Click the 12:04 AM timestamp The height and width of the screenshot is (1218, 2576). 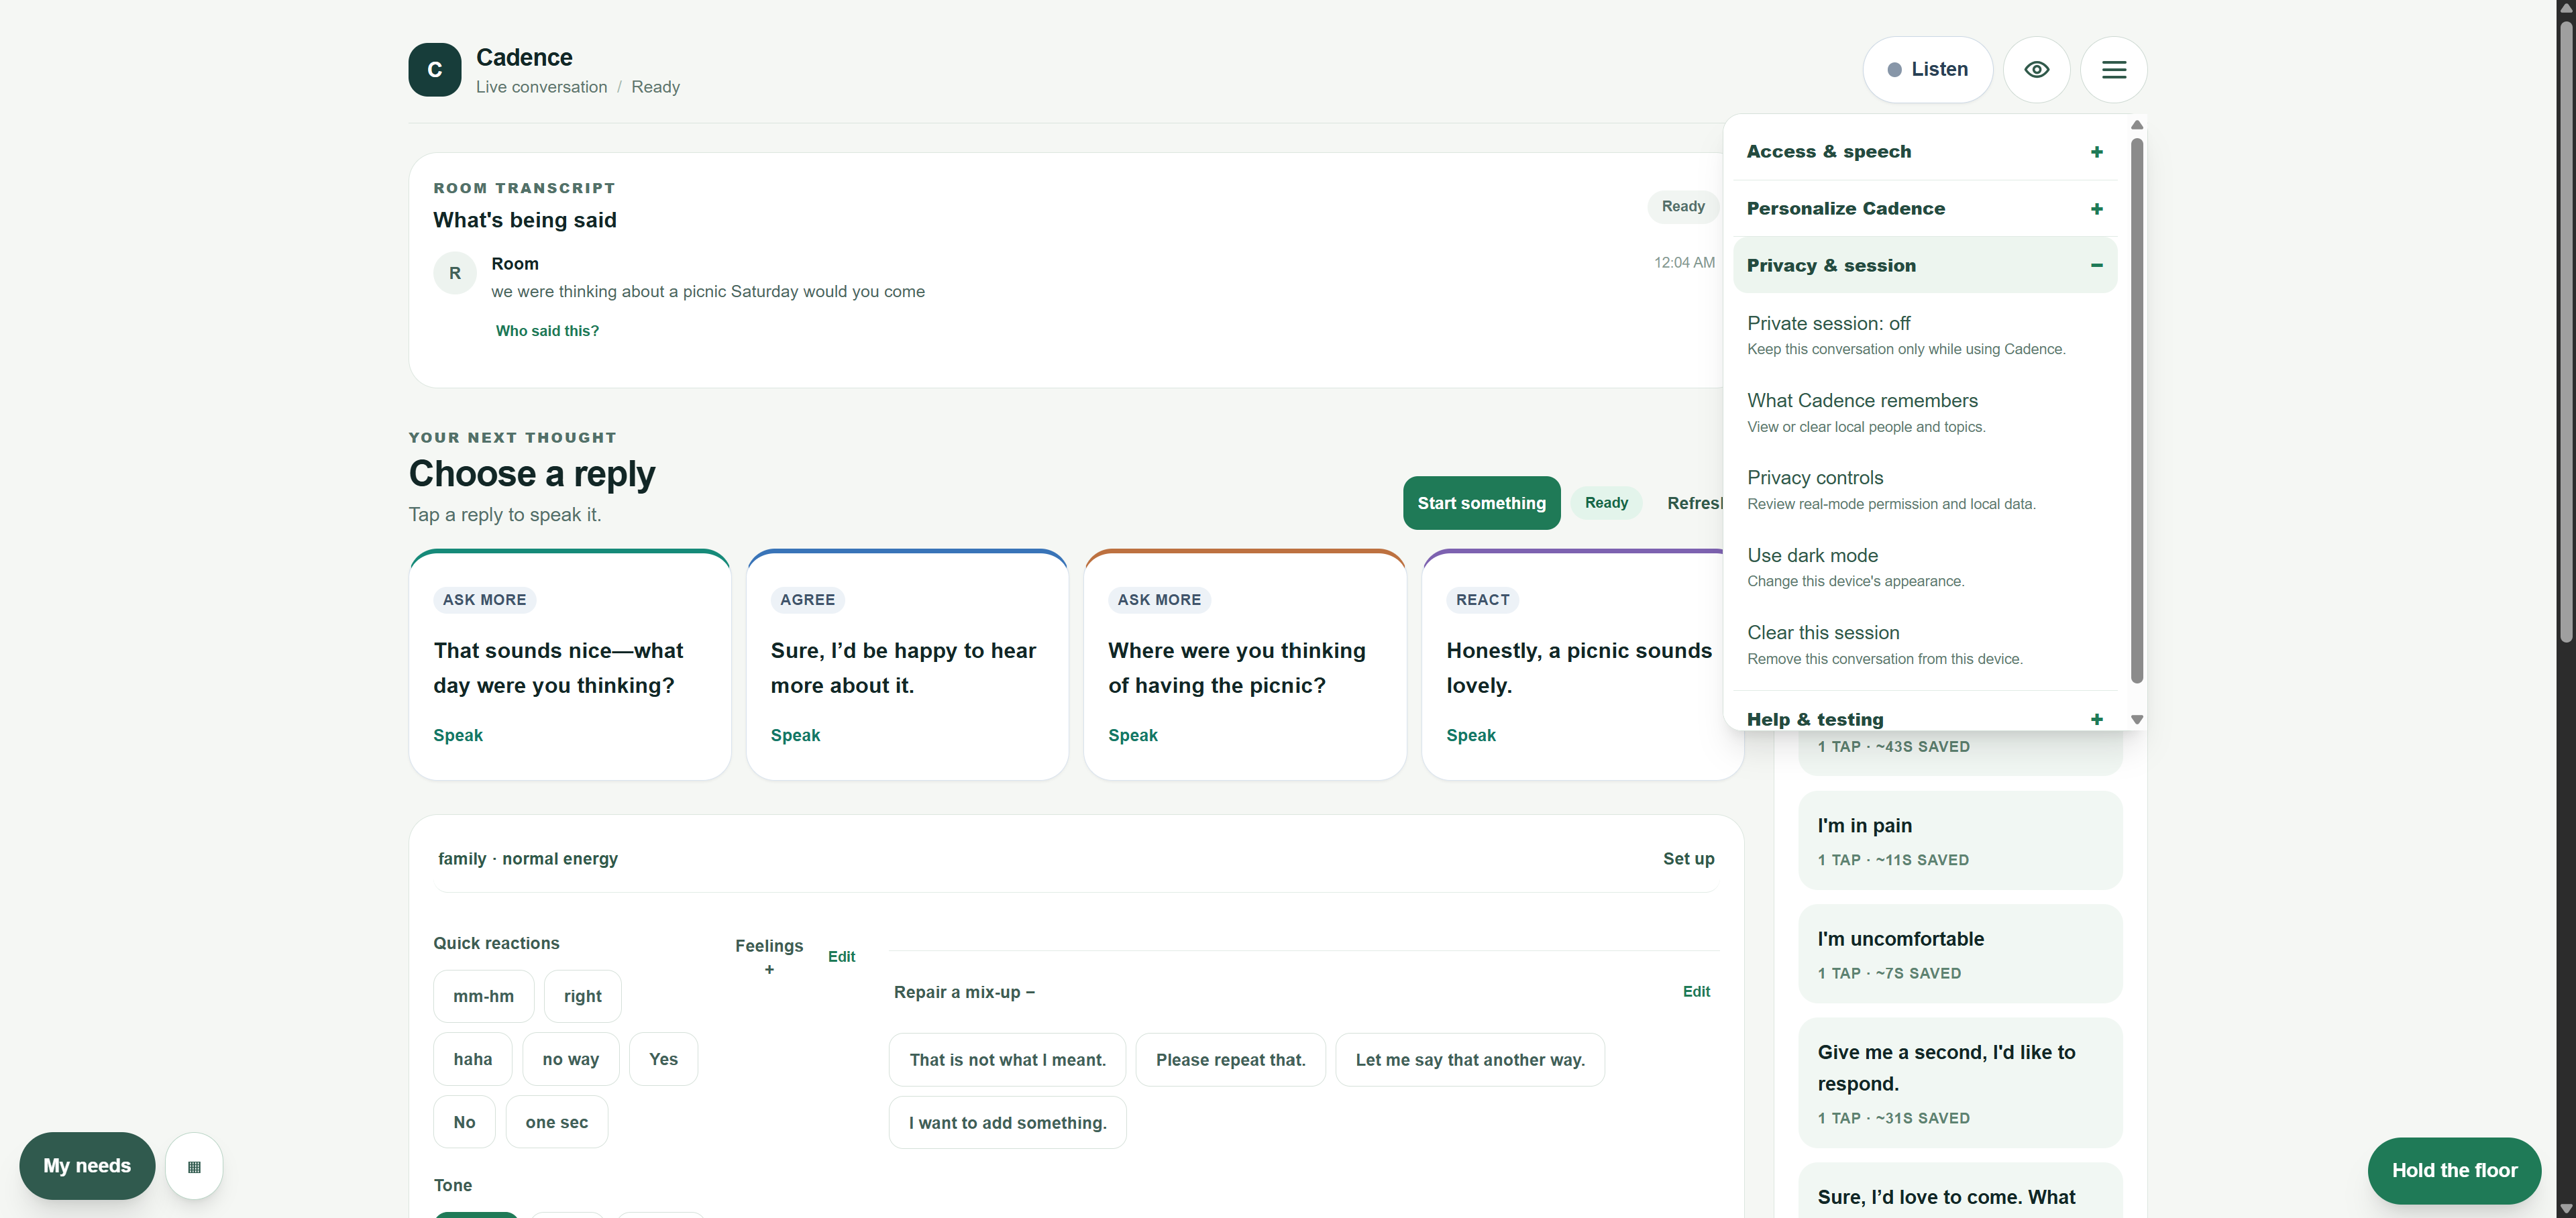[x=1684, y=263]
